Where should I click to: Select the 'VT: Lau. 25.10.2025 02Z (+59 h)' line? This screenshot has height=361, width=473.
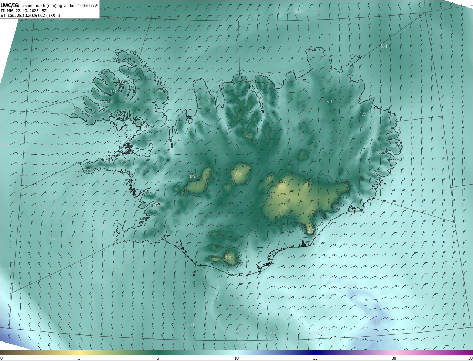(31, 16)
